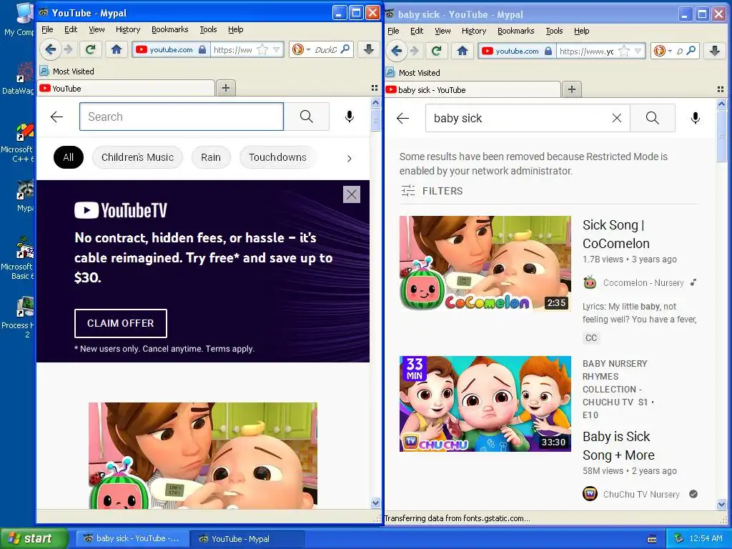Select the Touchdowns category chip
The height and width of the screenshot is (549, 732).
point(277,157)
